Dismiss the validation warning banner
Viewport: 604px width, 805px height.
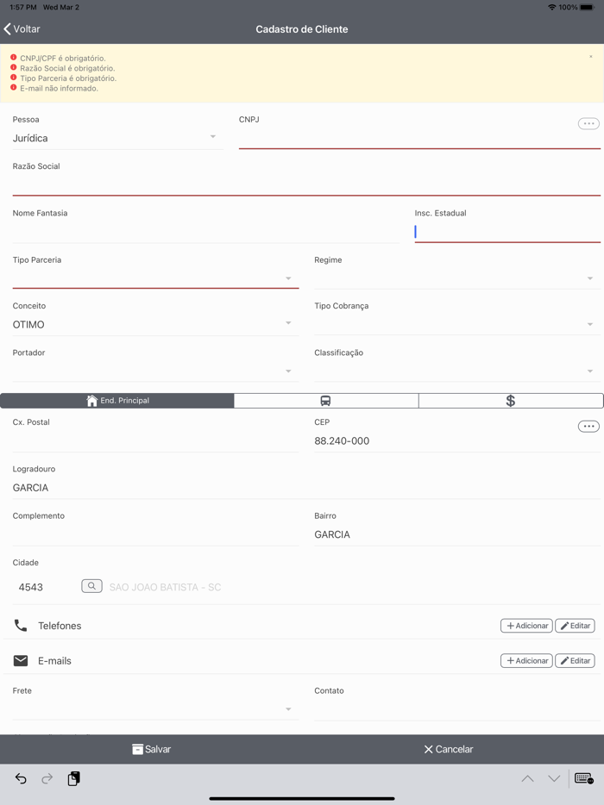point(591,57)
